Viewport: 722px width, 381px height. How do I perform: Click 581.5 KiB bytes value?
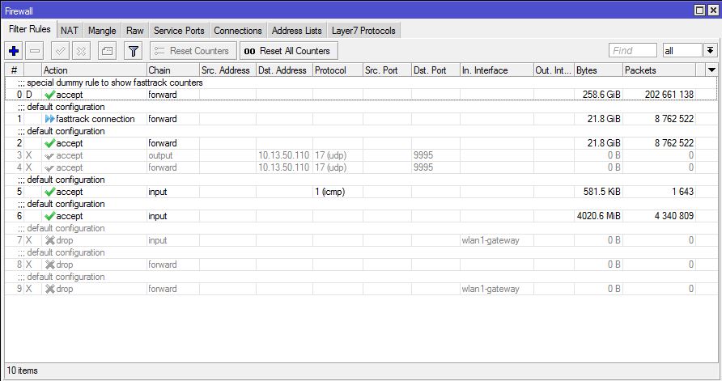click(x=602, y=192)
